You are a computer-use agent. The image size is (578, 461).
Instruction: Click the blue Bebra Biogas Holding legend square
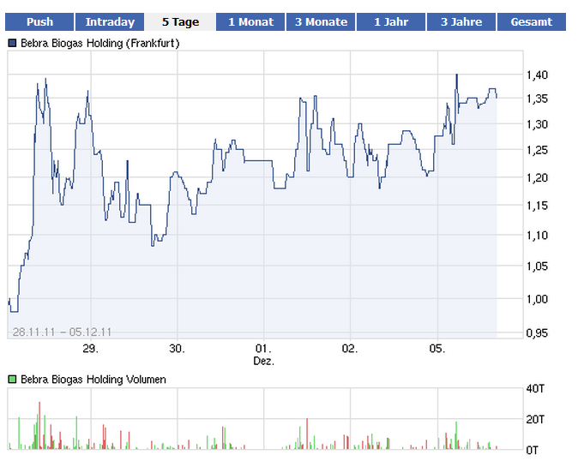click(x=12, y=44)
